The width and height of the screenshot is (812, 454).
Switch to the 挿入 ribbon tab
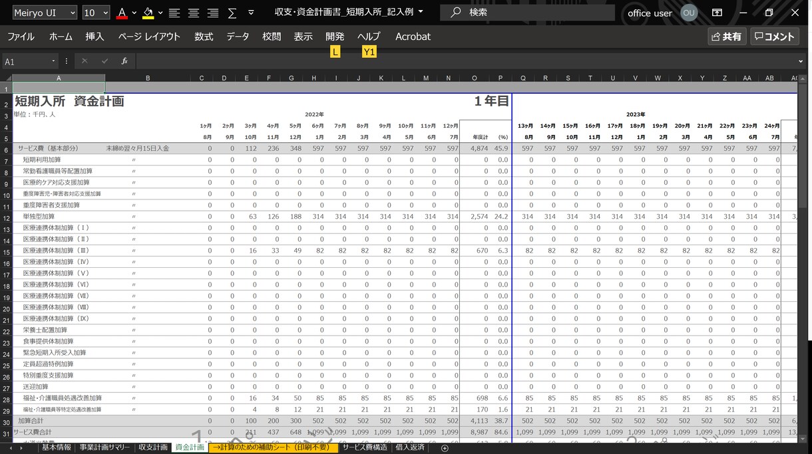(x=95, y=37)
